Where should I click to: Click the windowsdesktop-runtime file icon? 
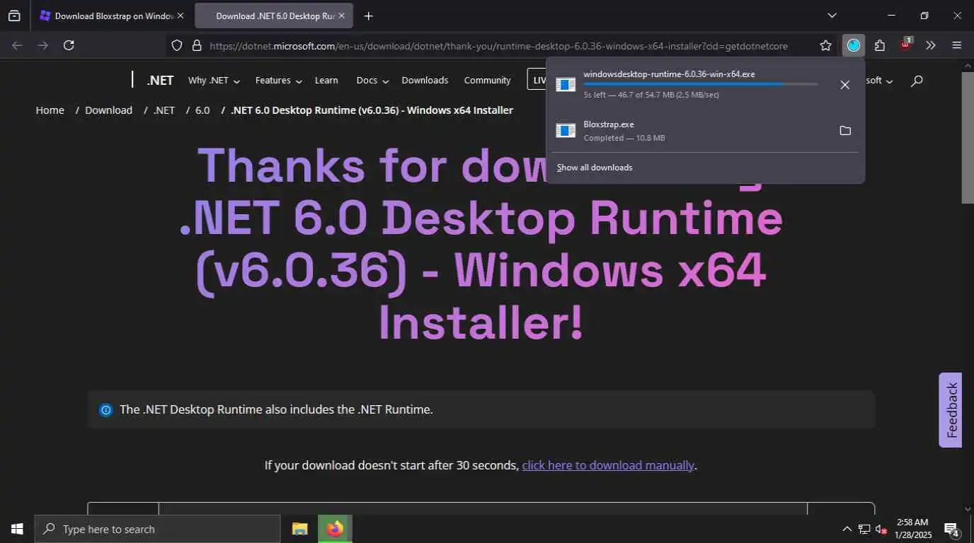pyautogui.click(x=566, y=85)
